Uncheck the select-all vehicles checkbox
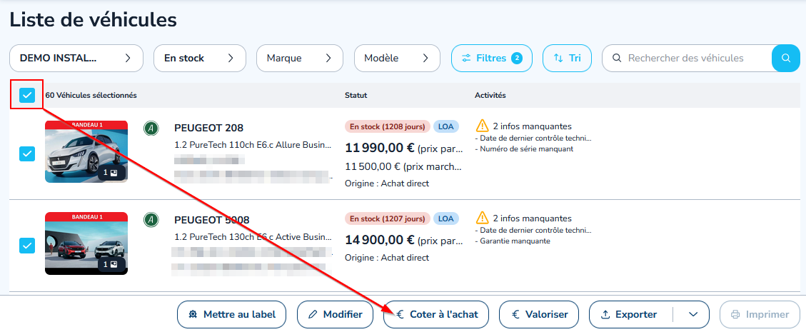 [x=26, y=95]
